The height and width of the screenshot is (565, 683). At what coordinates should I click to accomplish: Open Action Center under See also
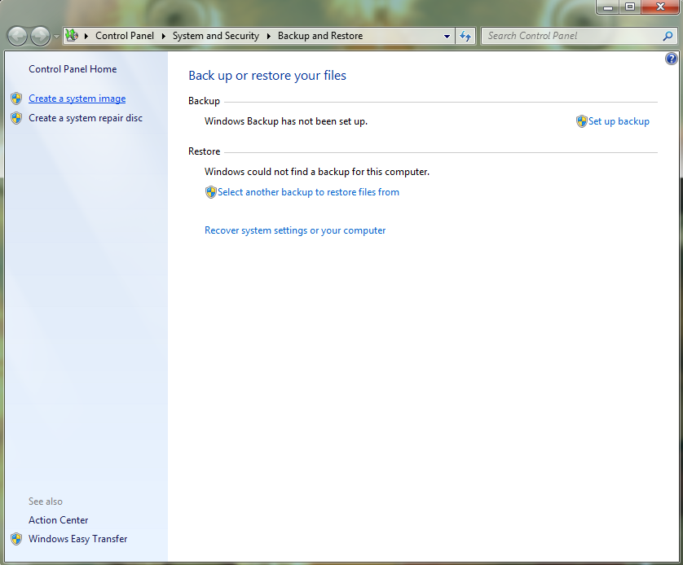point(59,520)
